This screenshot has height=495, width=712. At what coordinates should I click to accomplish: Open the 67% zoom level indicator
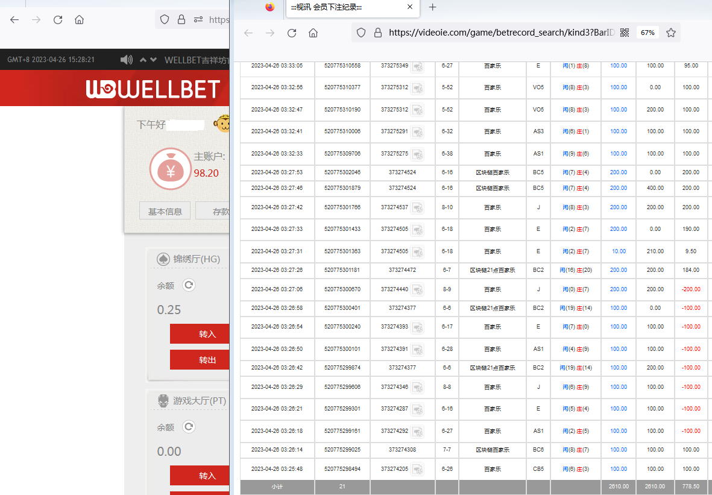(x=647, y=33)
